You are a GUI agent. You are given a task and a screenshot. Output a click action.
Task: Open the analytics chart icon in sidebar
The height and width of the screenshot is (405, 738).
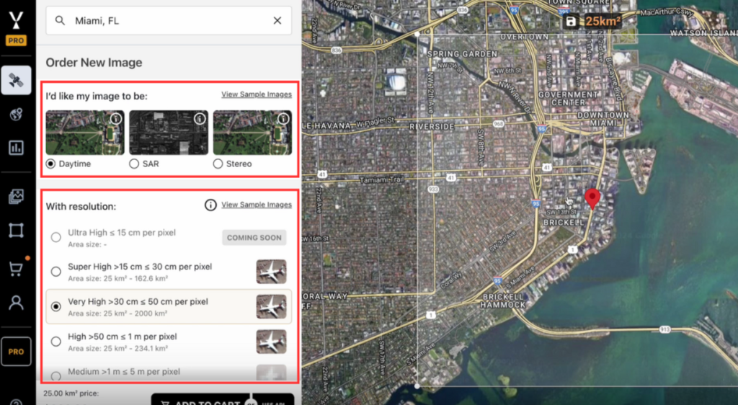[16, 148]
